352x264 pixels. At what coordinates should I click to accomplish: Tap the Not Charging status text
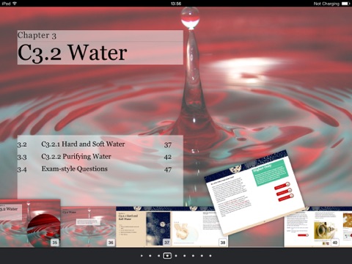point(326,4)
